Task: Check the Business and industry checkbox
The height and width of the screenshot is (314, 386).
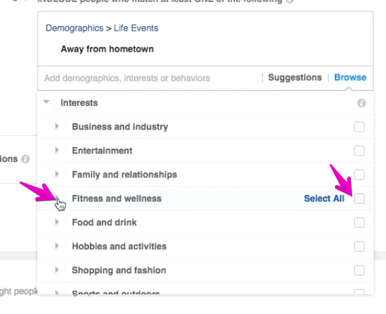Action: pos(359,127)
